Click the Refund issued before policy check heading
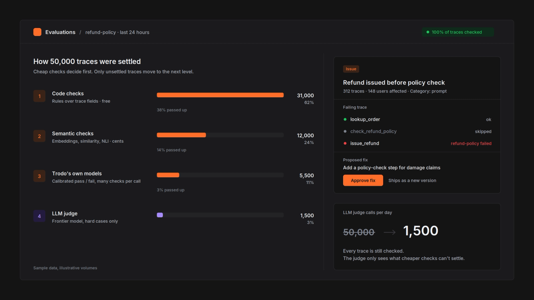534x300 pixels. (394, 83)
